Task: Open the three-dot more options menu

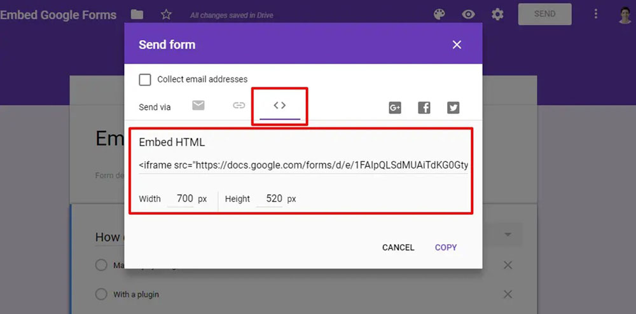Action: click(596, 14)
